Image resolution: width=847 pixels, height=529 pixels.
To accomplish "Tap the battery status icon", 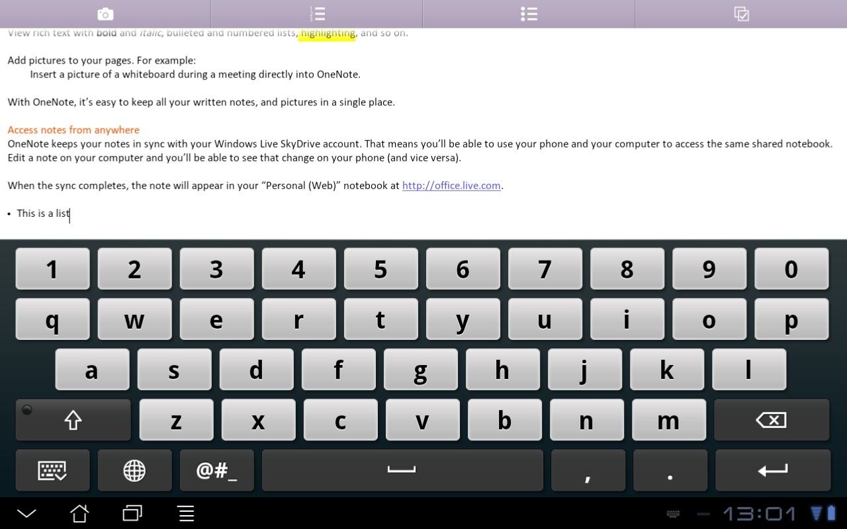I will click(x=831, y=513).
